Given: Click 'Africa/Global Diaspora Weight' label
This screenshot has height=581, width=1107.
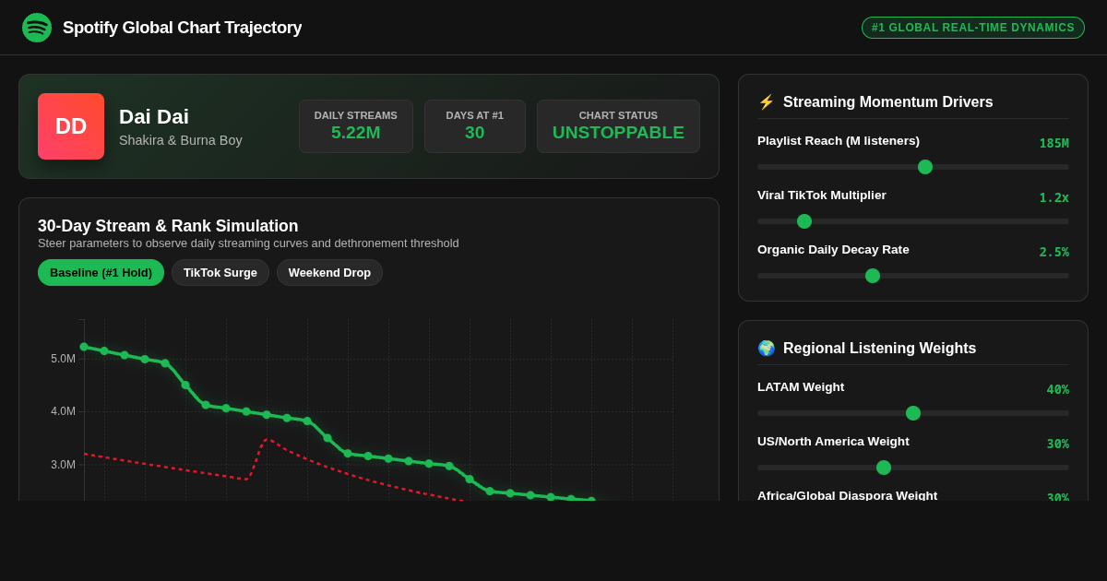Looking at the screenshot, I should 847,495.
